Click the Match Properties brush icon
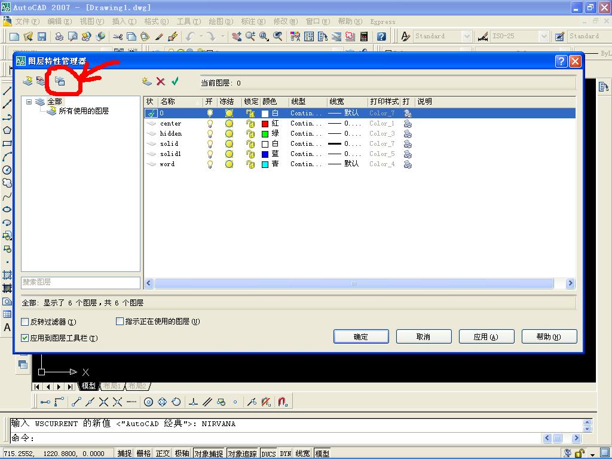The height and width of the screenshot is (459, 612). pyautogui.click(x=159, y=36)
